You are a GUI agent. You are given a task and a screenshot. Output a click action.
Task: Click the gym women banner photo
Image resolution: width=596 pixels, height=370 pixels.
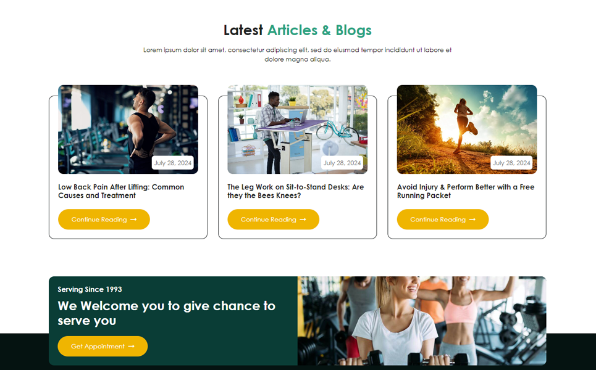pyautogui.click(x=422, y=321)
